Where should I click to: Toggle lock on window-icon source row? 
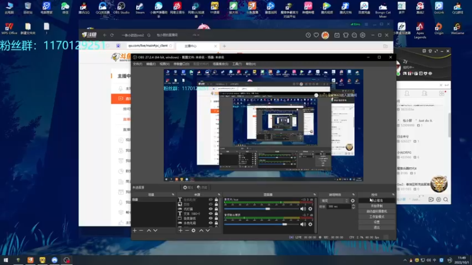click(x=216, y=218)
